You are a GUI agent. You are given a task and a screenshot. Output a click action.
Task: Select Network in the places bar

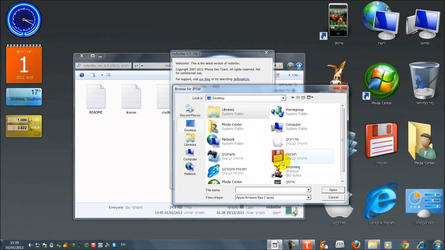190,169
